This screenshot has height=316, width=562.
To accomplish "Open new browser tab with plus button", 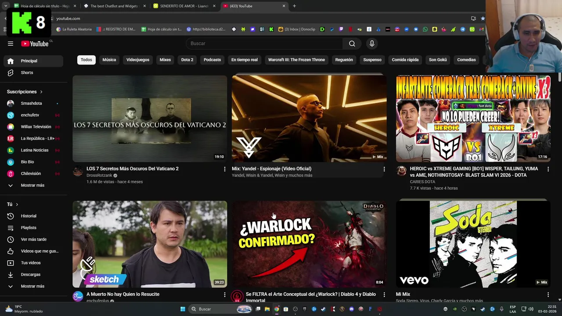I will [x=294, y=6].
